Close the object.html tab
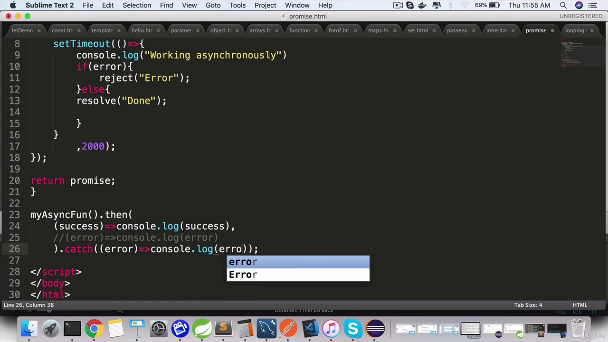This screenshot has height=342, width=608. click(x=237, y=30)
